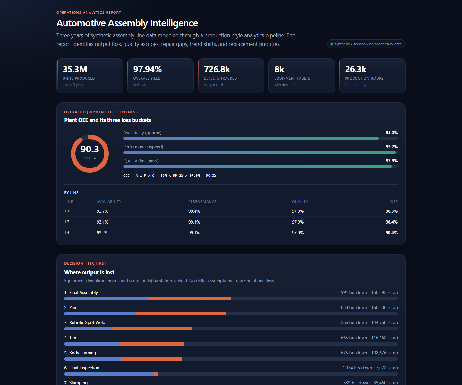Click the 90.3 OEE donut gauge
The image size is (462, 385).
click(90, 154)
